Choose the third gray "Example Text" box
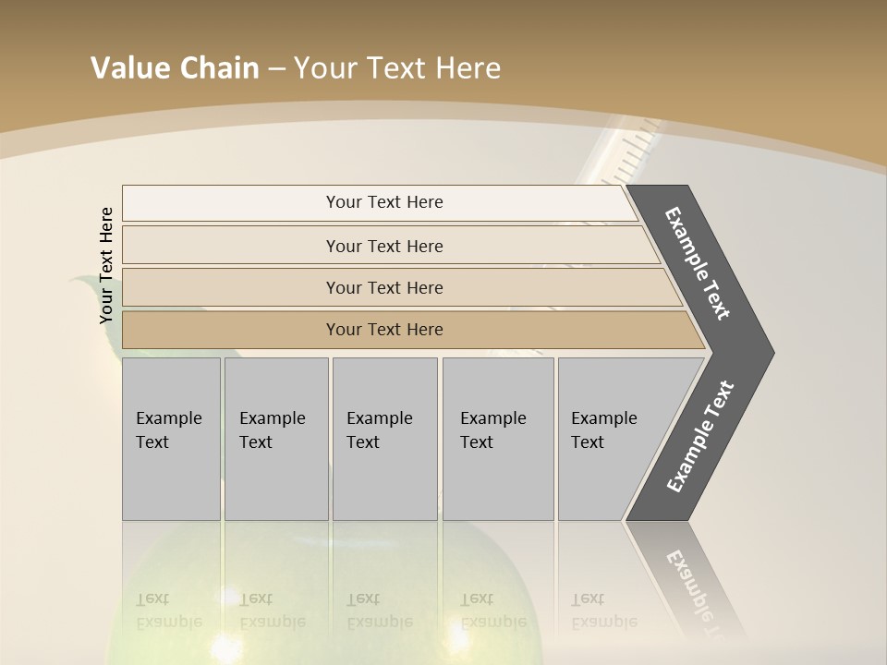Screen dimensions: 887x665 click(x=384, y=439)
